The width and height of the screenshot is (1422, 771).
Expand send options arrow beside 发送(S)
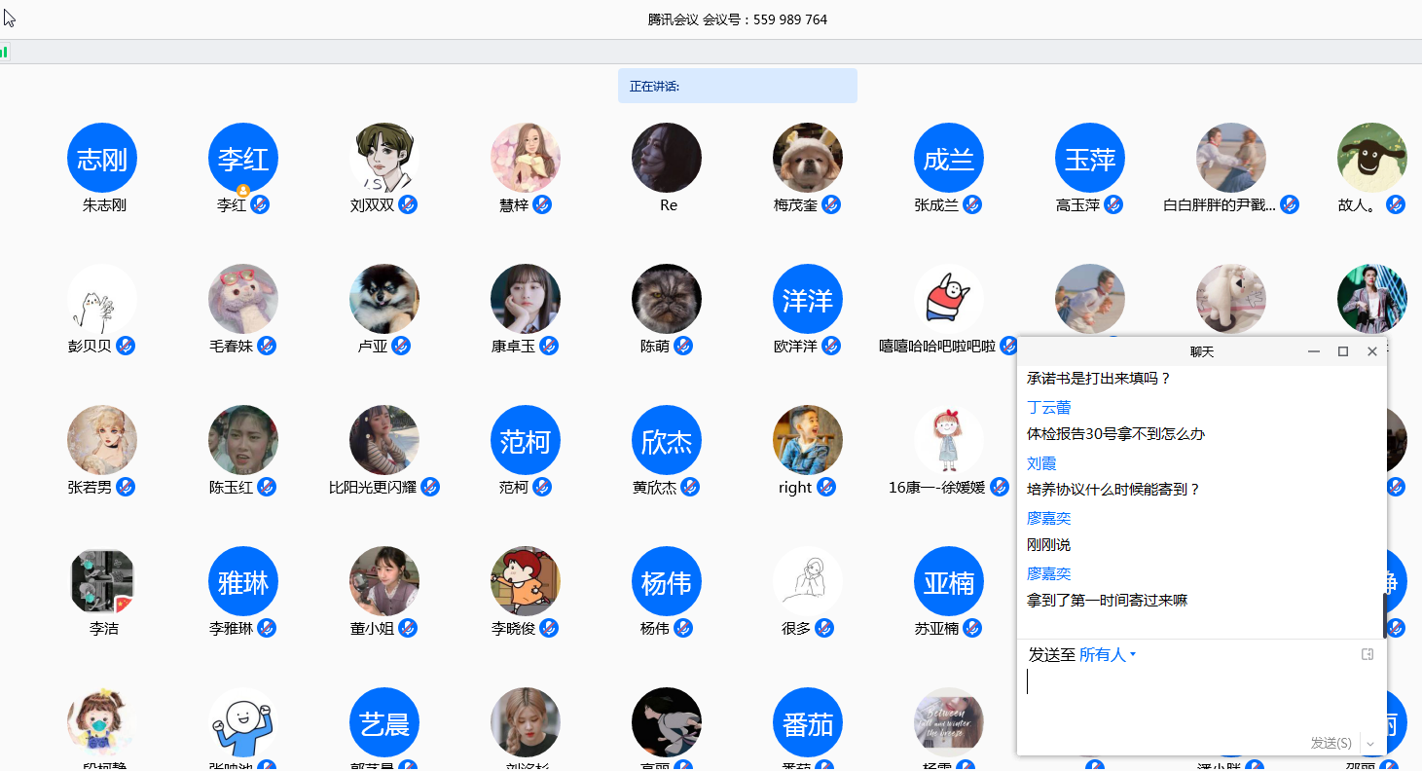tap(1370, 743)
